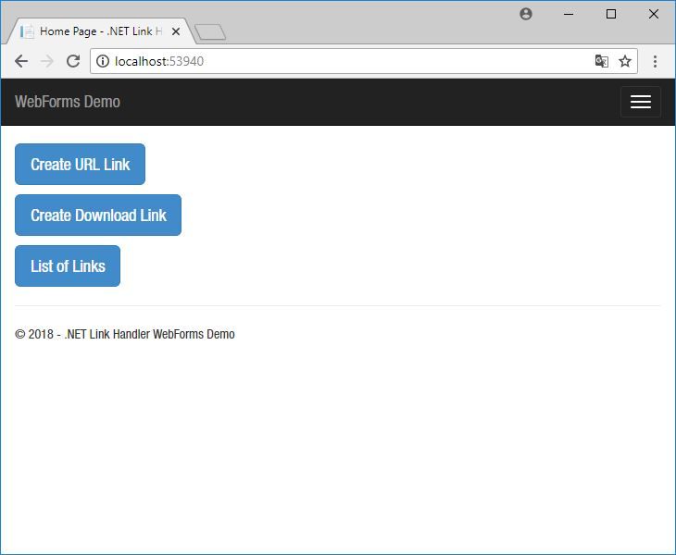
Task: Open a new tab
Action: [x=210, y=32]
